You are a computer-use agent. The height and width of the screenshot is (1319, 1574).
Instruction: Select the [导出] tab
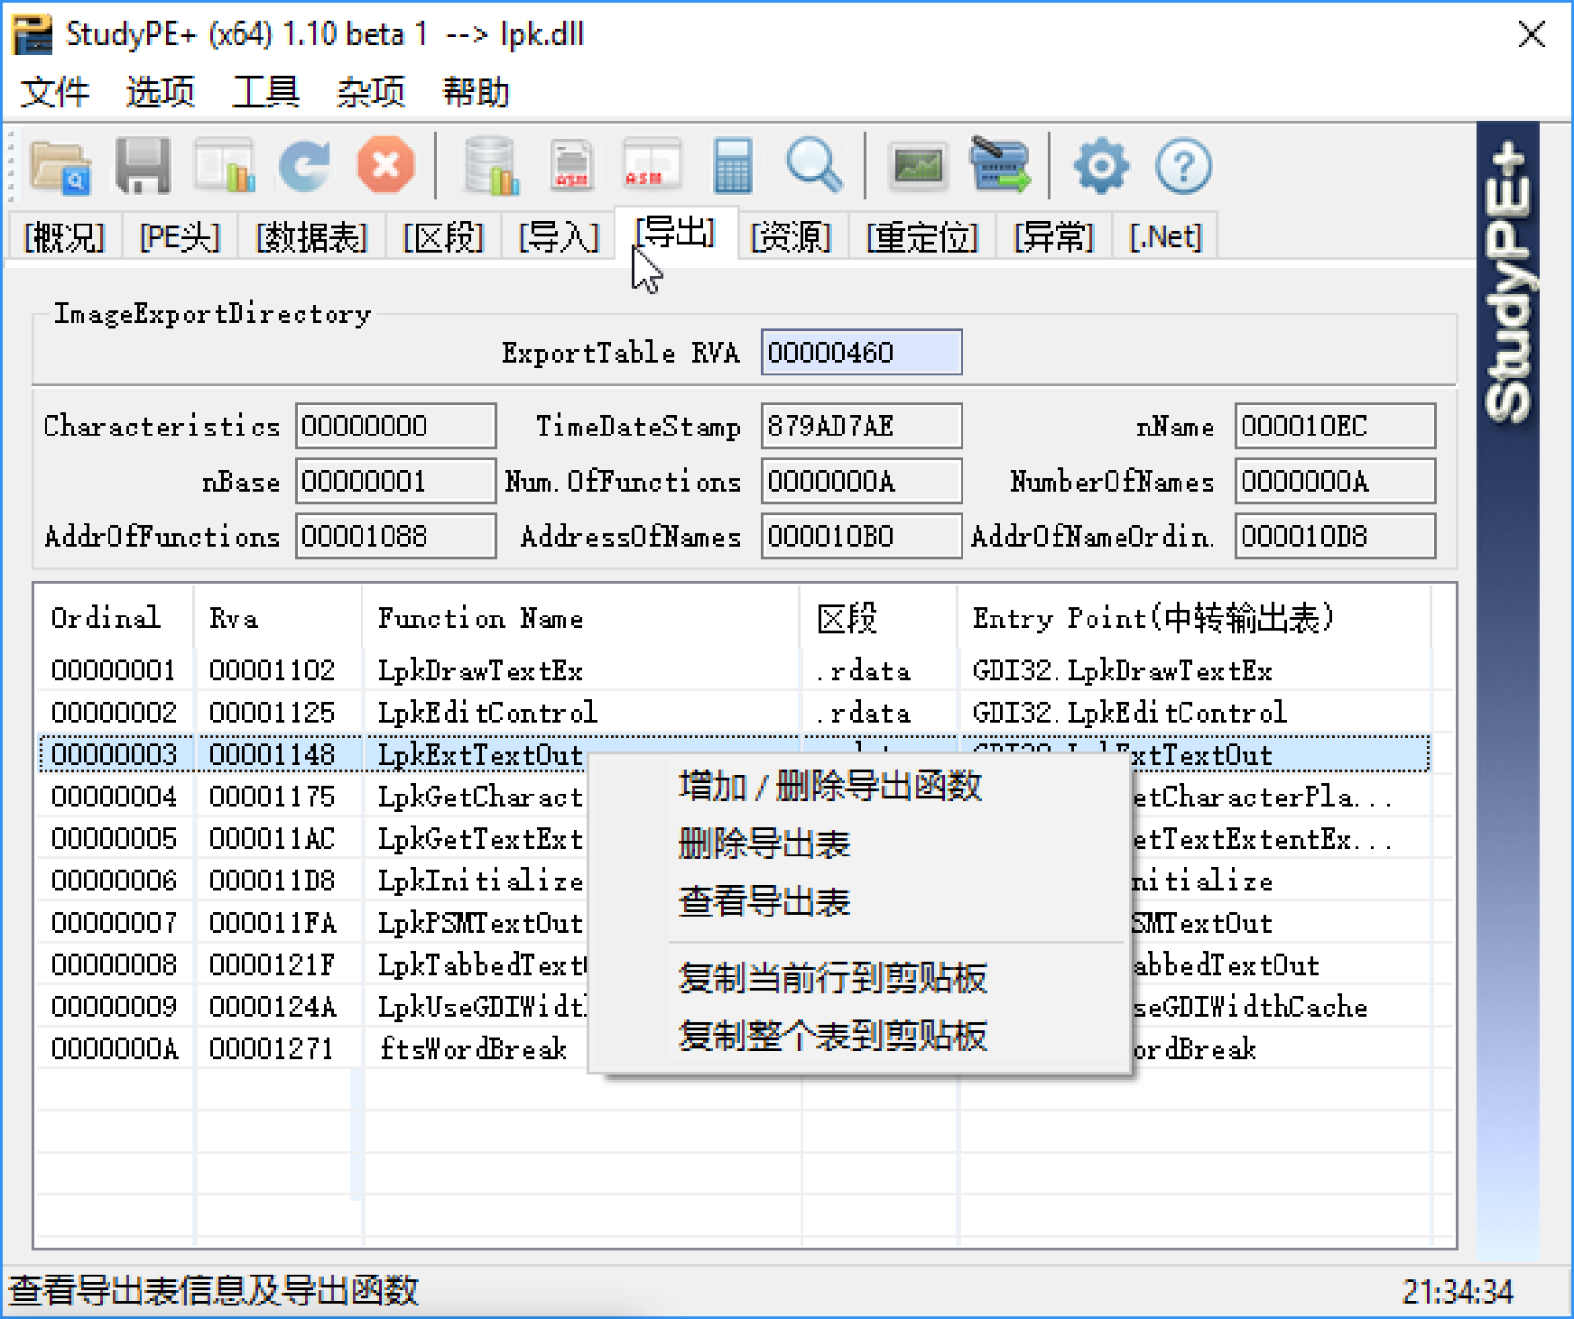676,233
